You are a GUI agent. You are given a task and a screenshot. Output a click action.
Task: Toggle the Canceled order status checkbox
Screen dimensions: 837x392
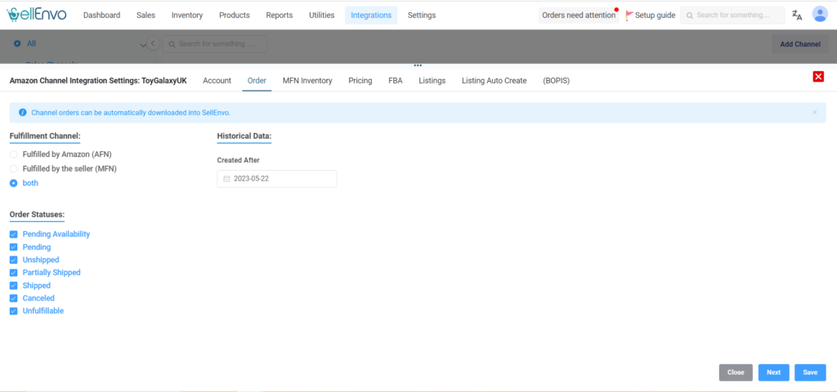[13, 298]
